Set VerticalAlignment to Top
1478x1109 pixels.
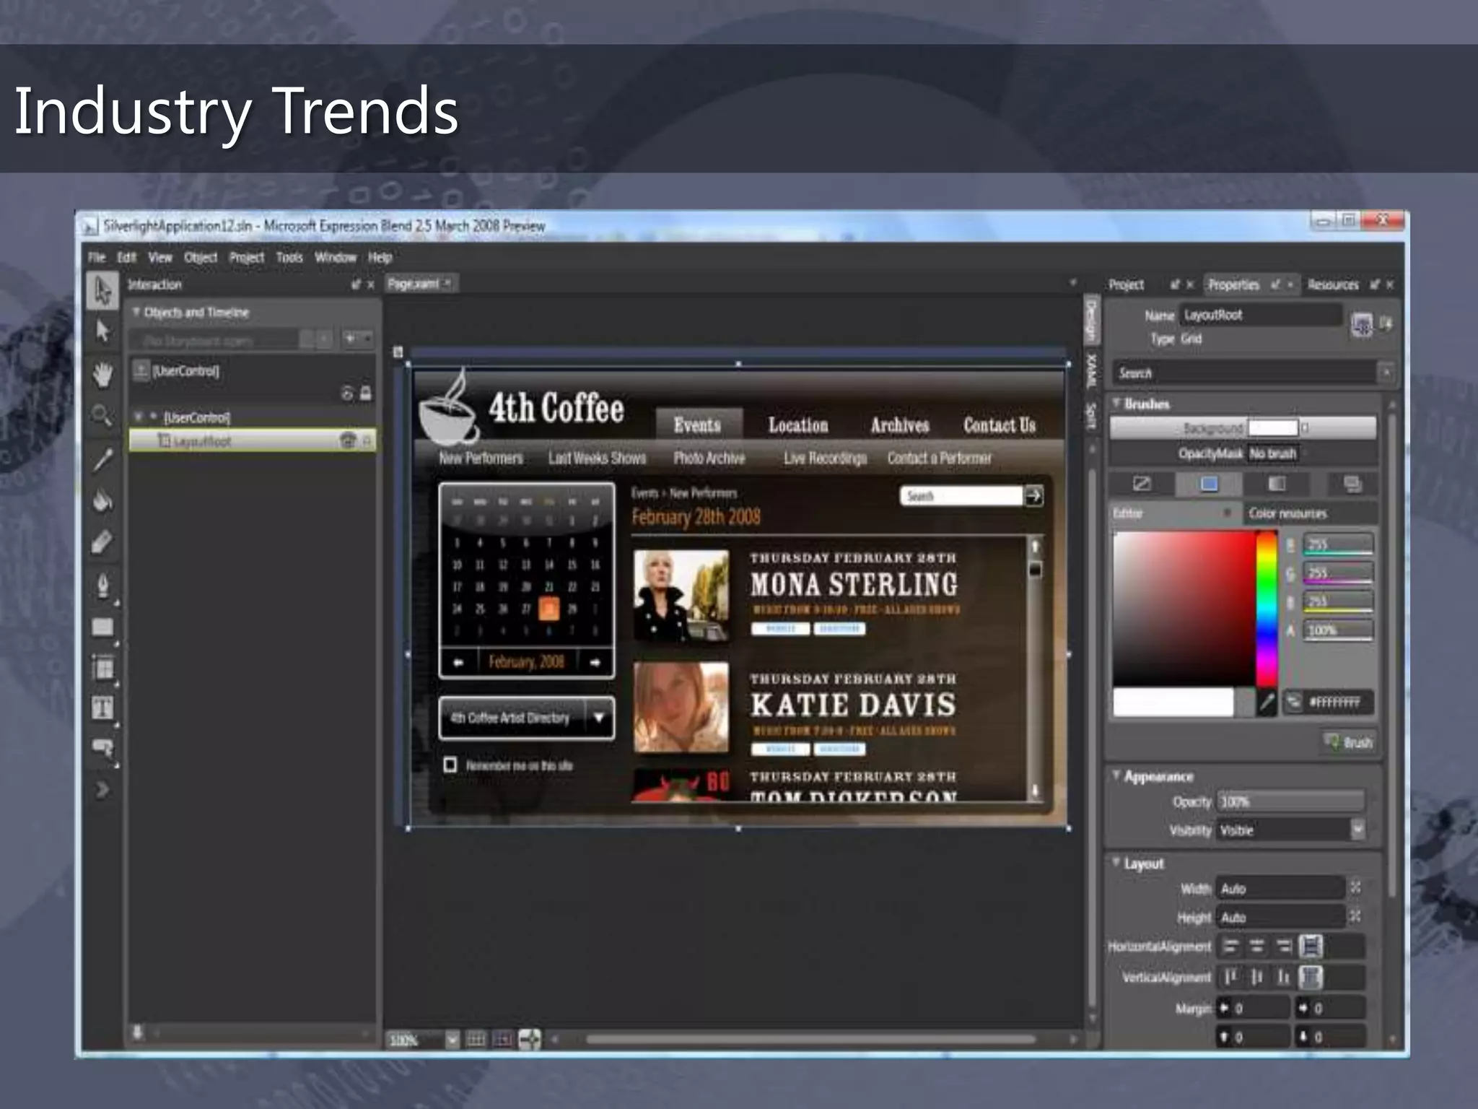pyautogui.click(x=1231, y=977)
